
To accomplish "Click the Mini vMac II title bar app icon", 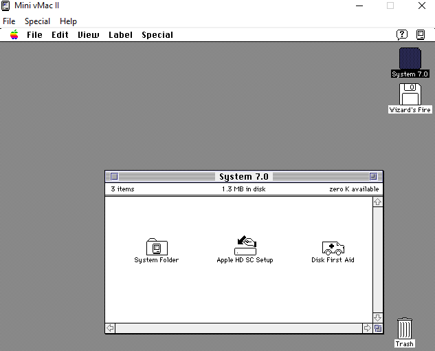I will click(5, 6).
